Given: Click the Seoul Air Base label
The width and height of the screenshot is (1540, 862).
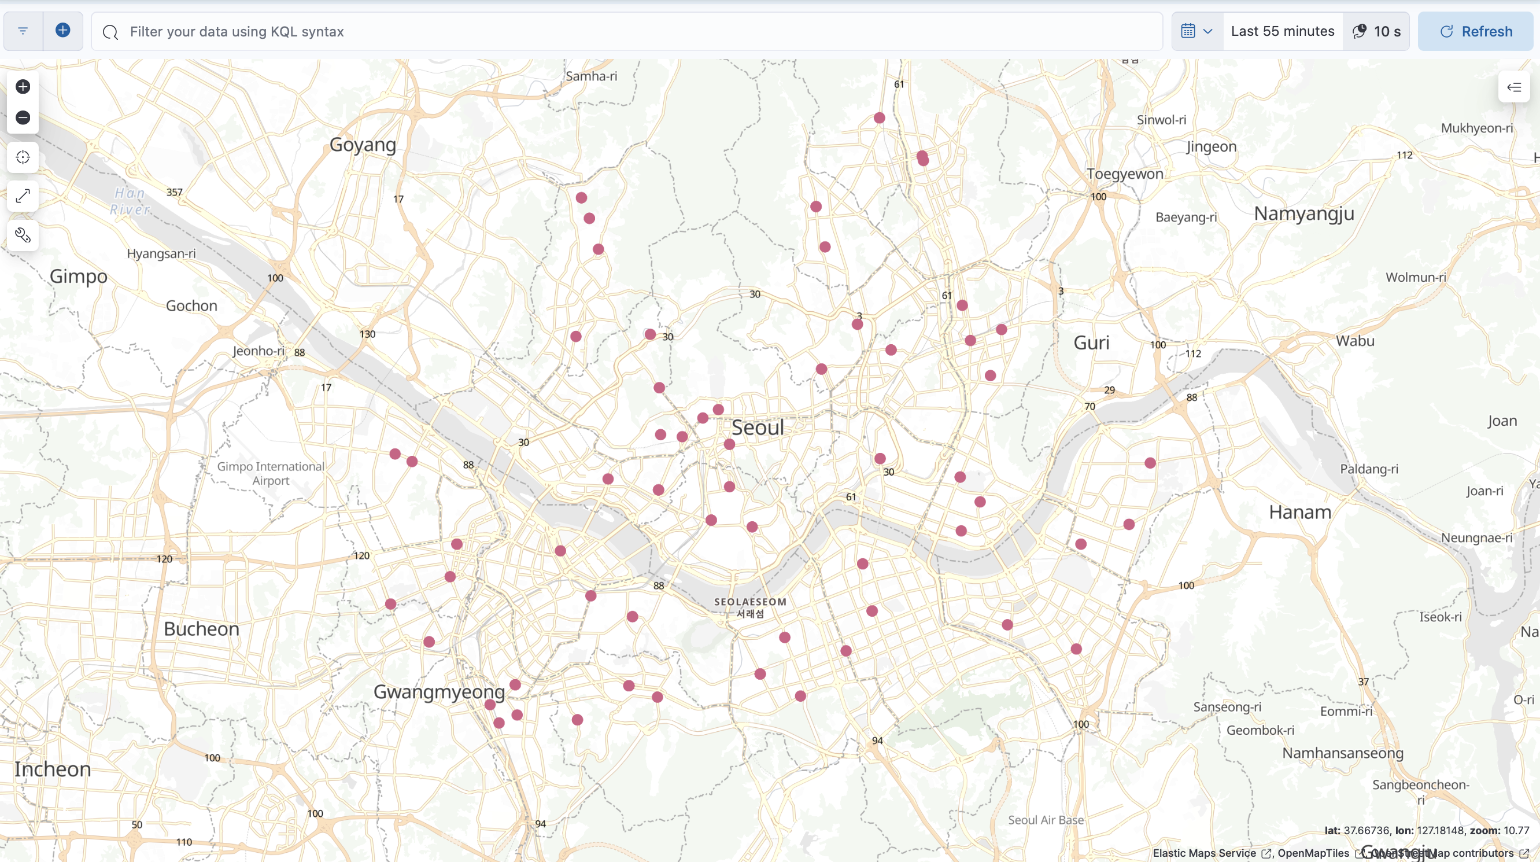Looking at the screenshot, I should point(1046,820).
